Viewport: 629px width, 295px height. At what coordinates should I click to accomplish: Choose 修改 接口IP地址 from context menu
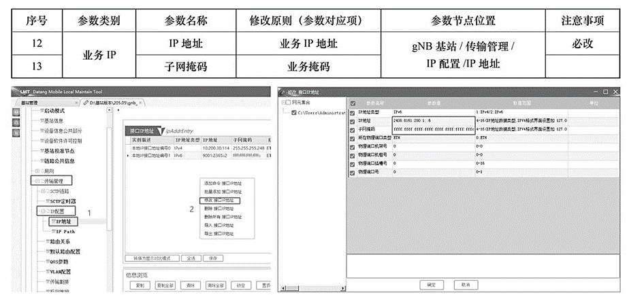220,200
